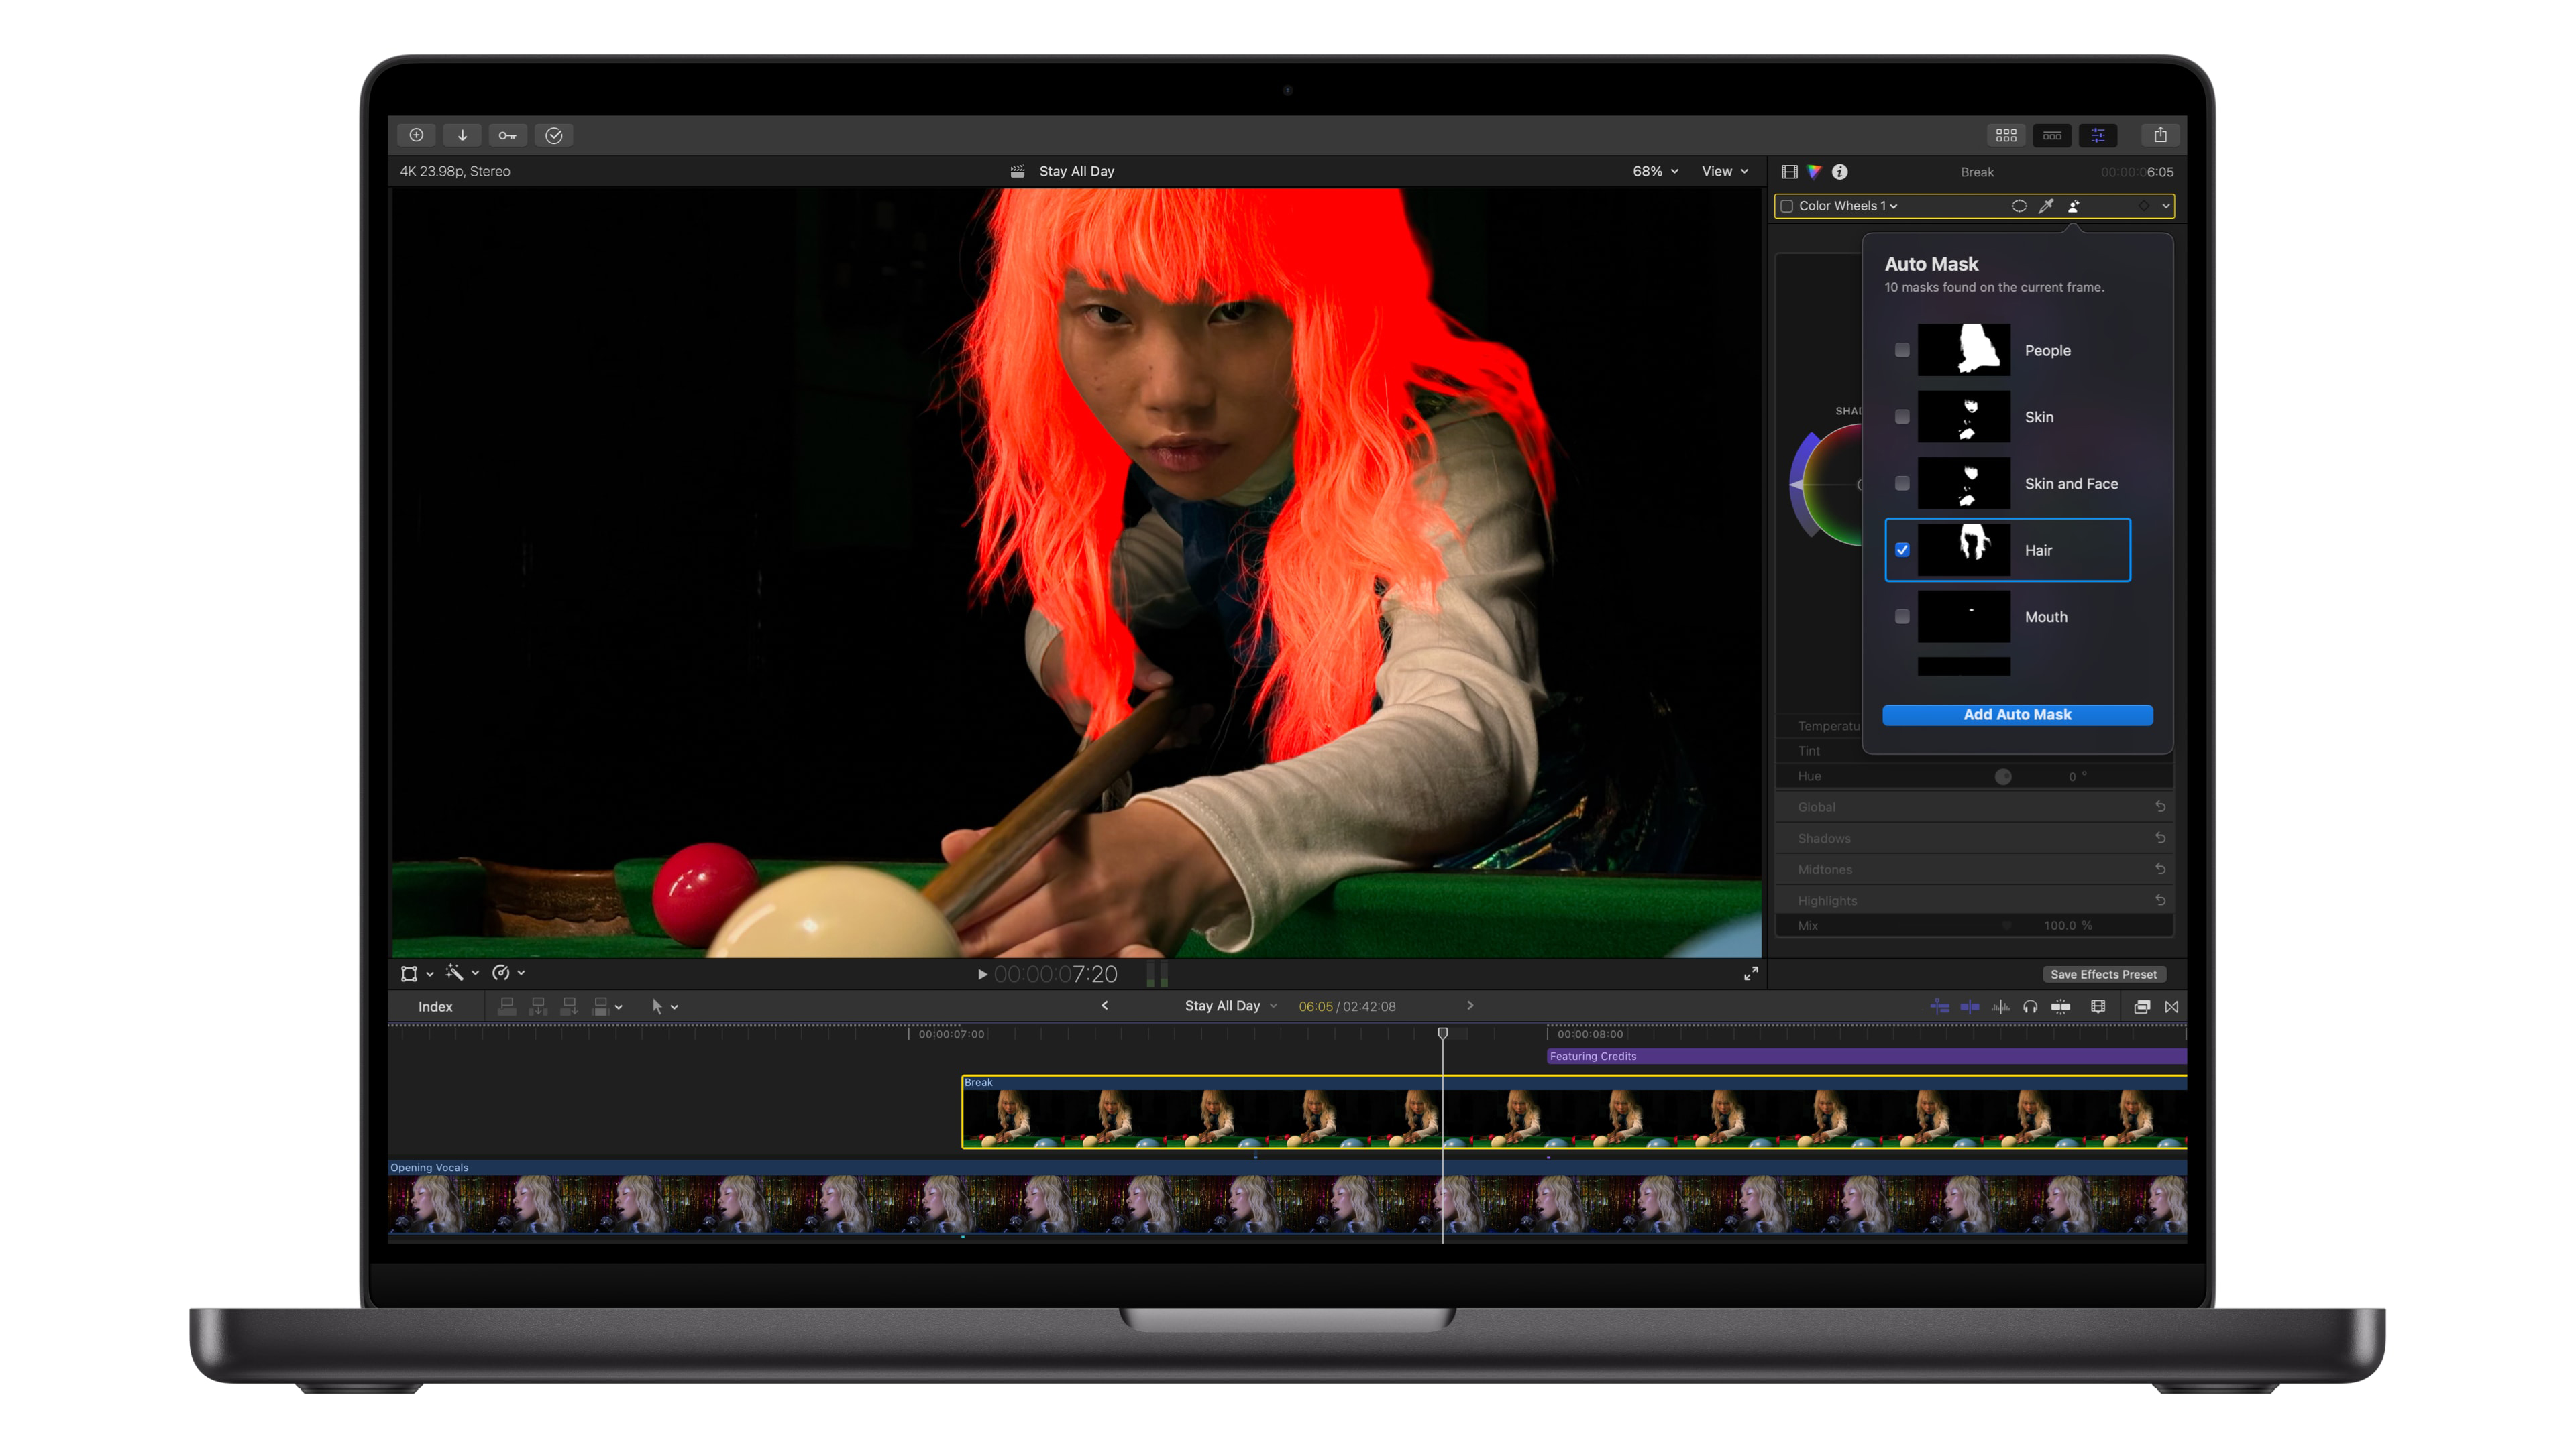The image size is (2576, 1448).
Task: Click the background tasks checkmark icon
Action: 554,135
